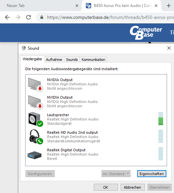Open Eigenschaften for selected device
The image size is (174, 193).
pos(152,174)
